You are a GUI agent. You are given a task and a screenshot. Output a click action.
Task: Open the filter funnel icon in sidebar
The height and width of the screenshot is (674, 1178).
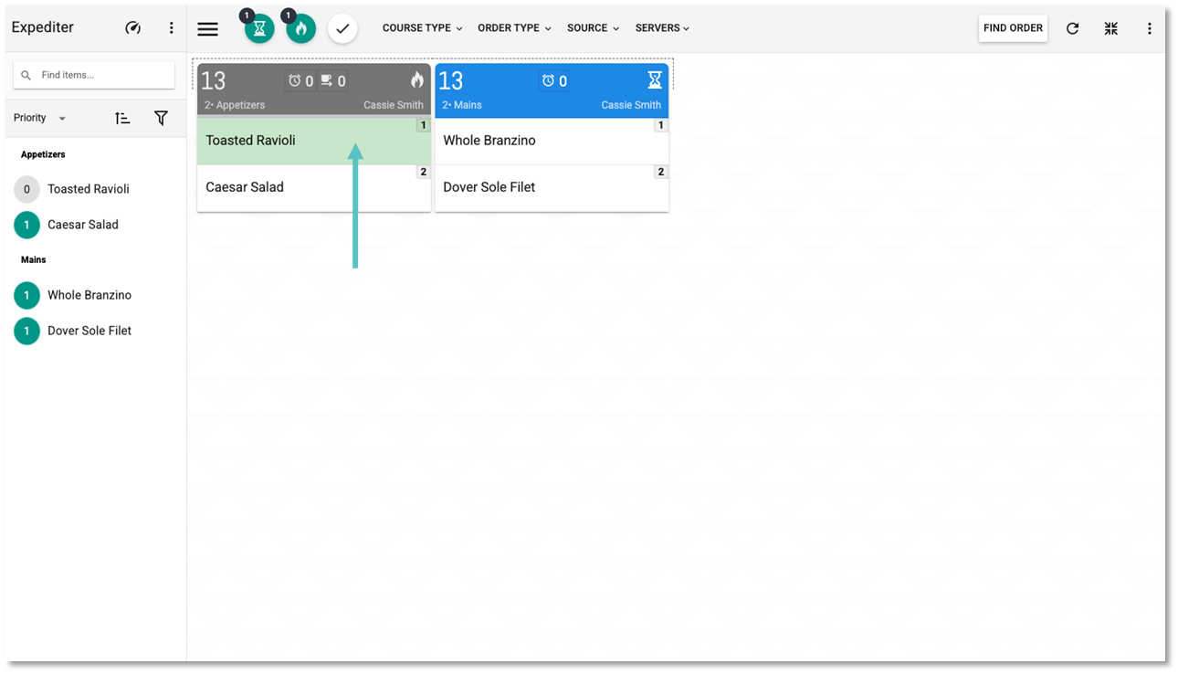coord(161,118)
